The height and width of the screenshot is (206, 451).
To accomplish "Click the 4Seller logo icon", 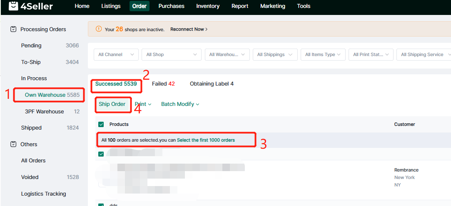I will coord(14,6).
